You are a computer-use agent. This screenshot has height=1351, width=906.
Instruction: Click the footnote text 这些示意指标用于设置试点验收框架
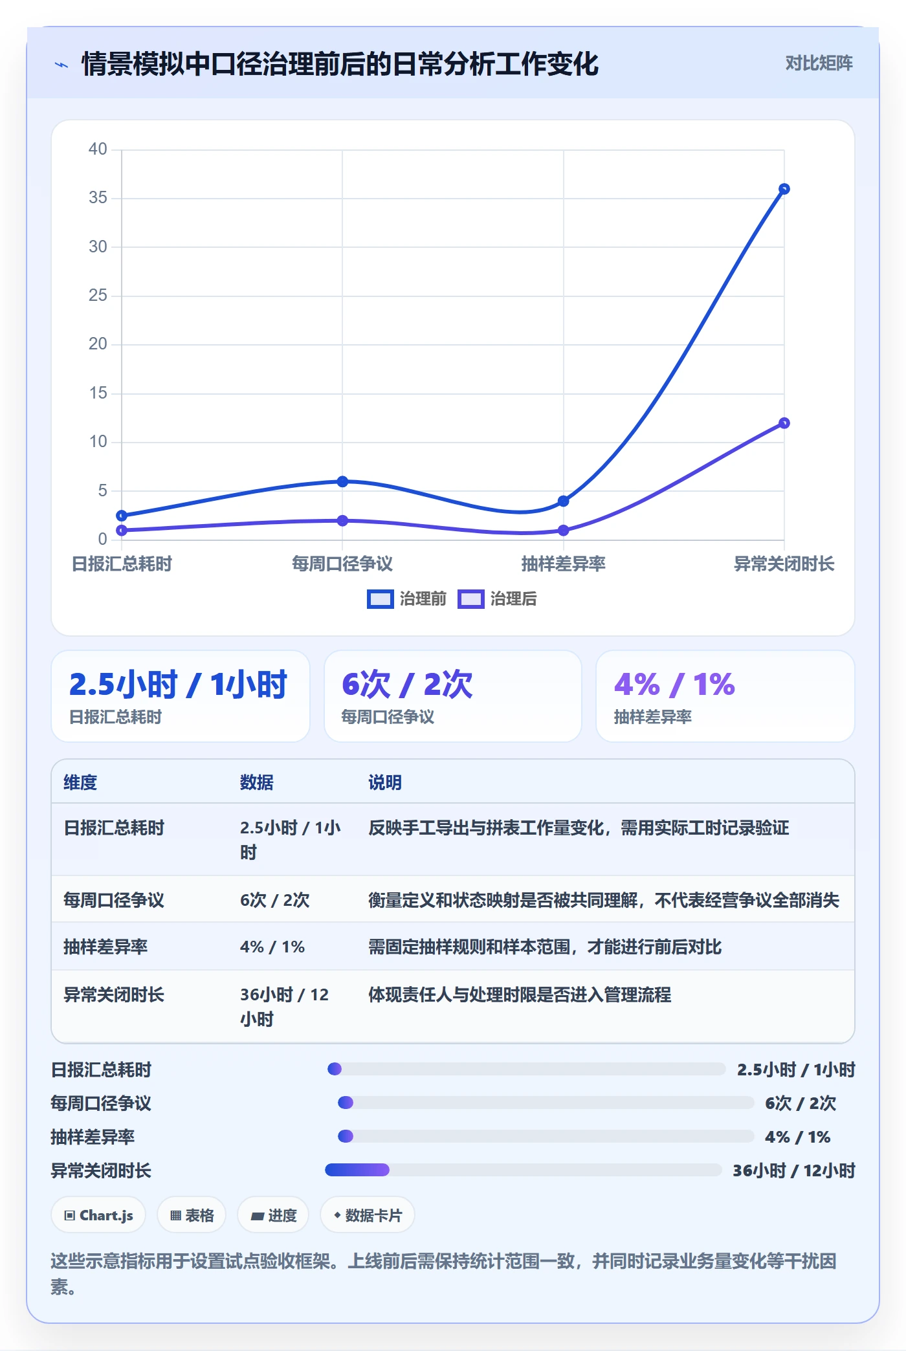tap(193, 1261)
